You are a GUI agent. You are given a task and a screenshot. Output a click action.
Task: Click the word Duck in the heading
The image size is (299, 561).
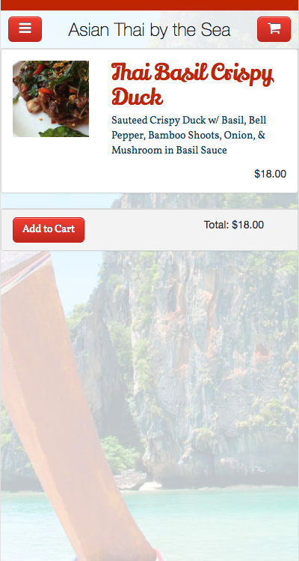click(x=138, y=97)
